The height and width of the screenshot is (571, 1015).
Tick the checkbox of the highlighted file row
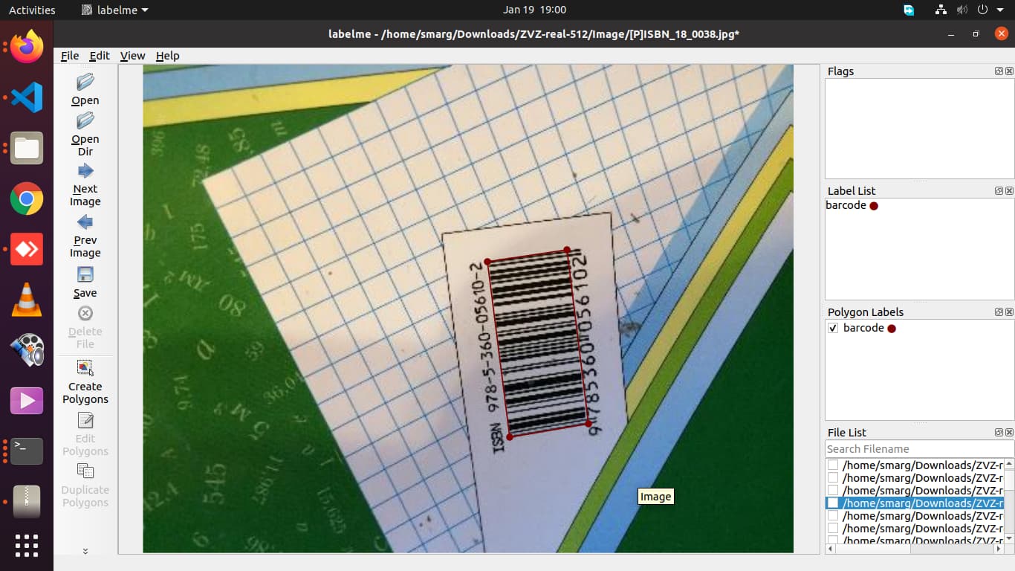click(833, 503)
